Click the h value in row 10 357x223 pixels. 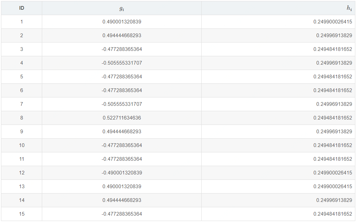point(333,145)
